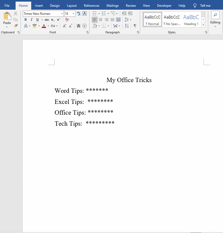
Task: Click the Asian Layout icon
Action: [x=115, y=26]
